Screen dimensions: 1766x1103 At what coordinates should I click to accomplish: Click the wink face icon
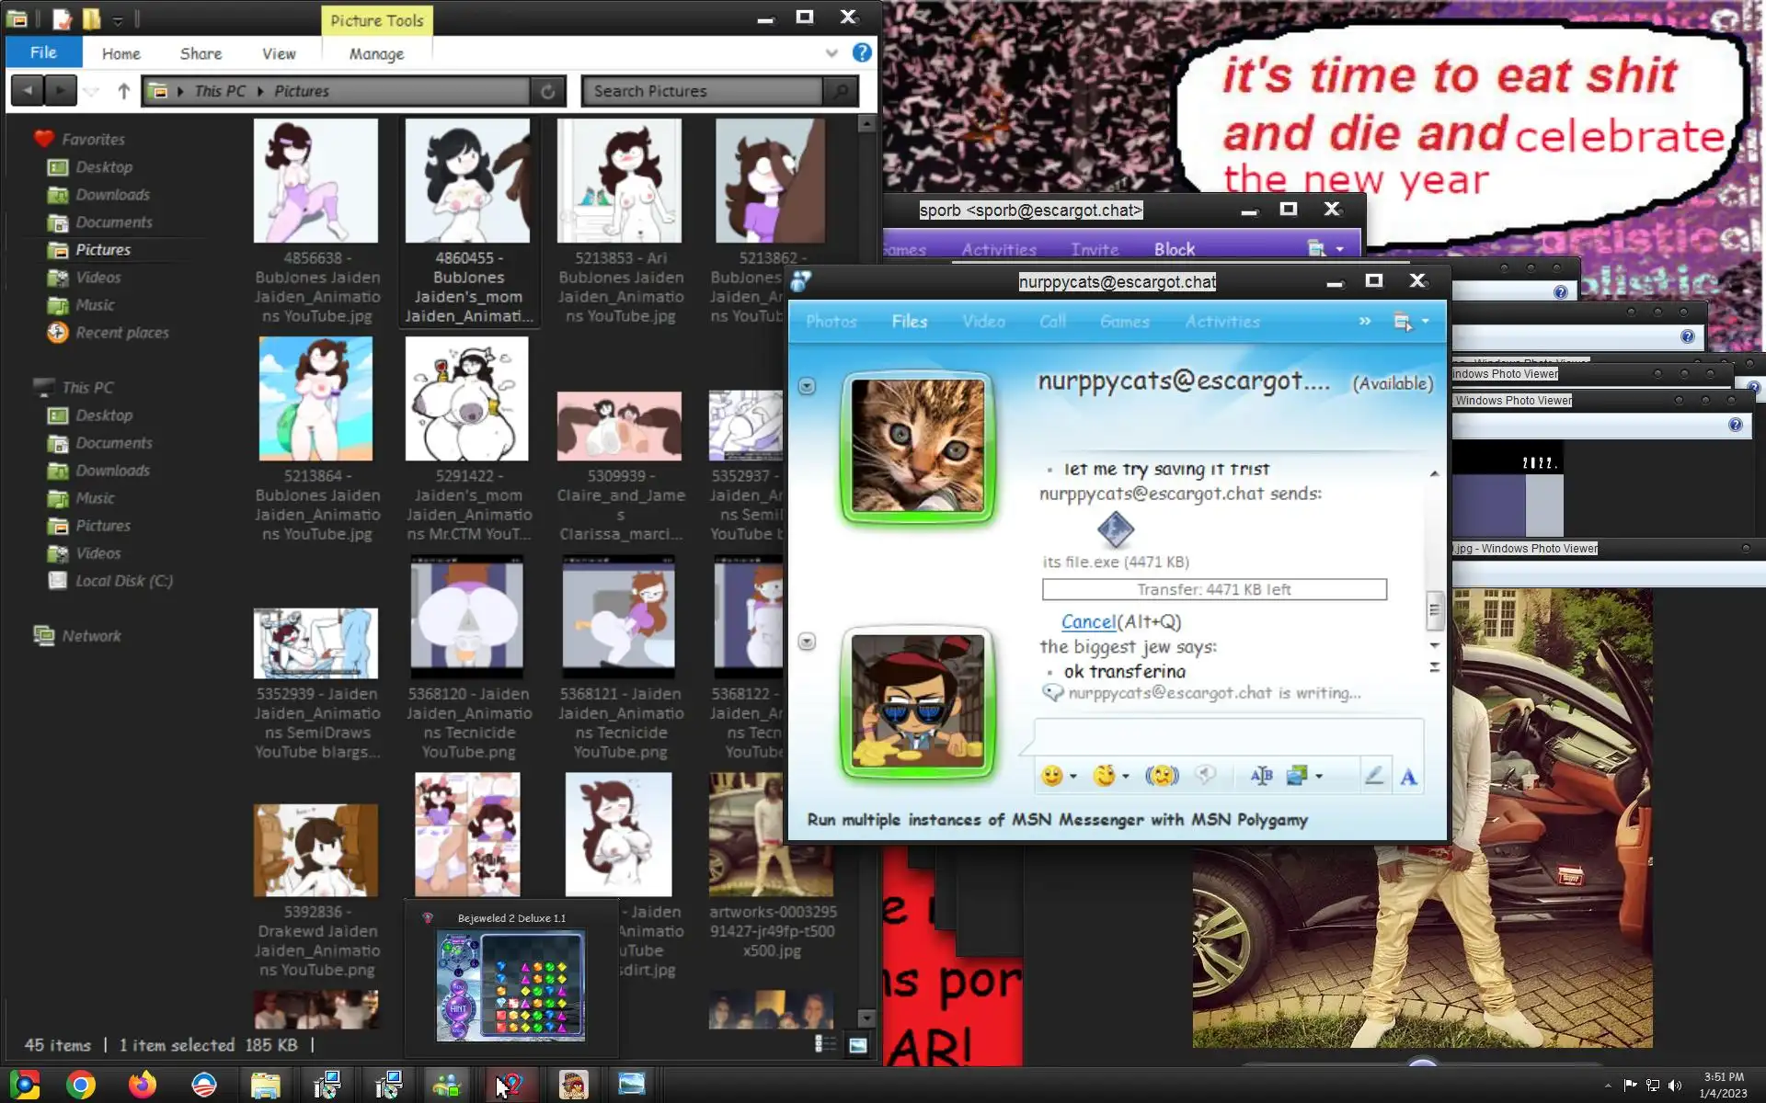point(1104,776)
